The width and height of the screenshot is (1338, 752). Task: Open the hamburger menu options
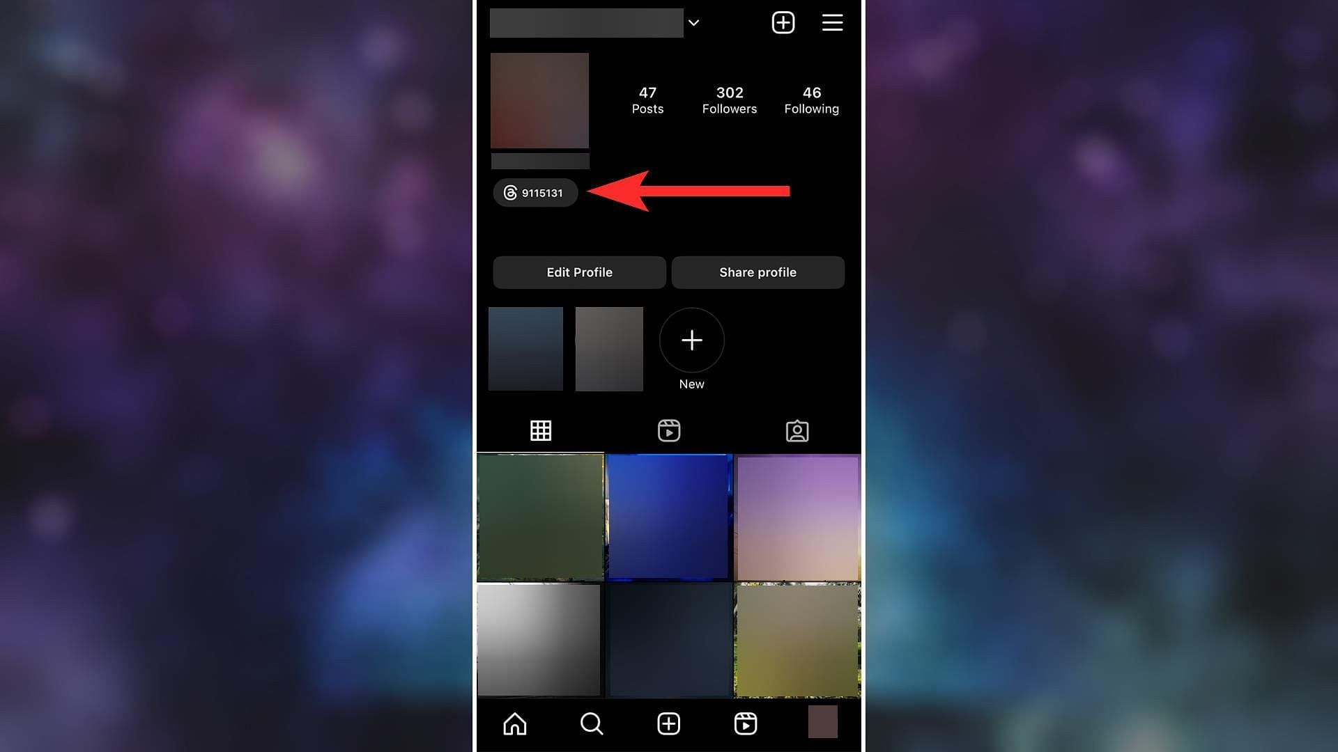tap(831, 23)
